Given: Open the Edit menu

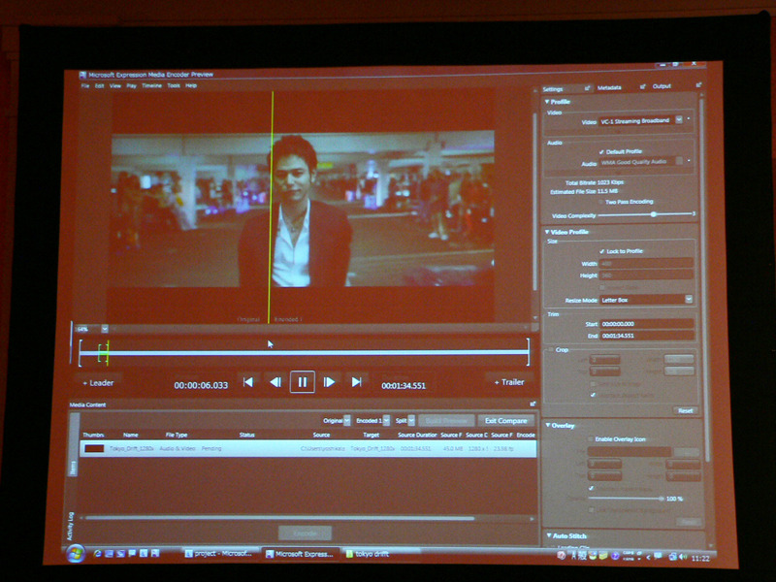Looking at the screenshot, I should [100, 85].
